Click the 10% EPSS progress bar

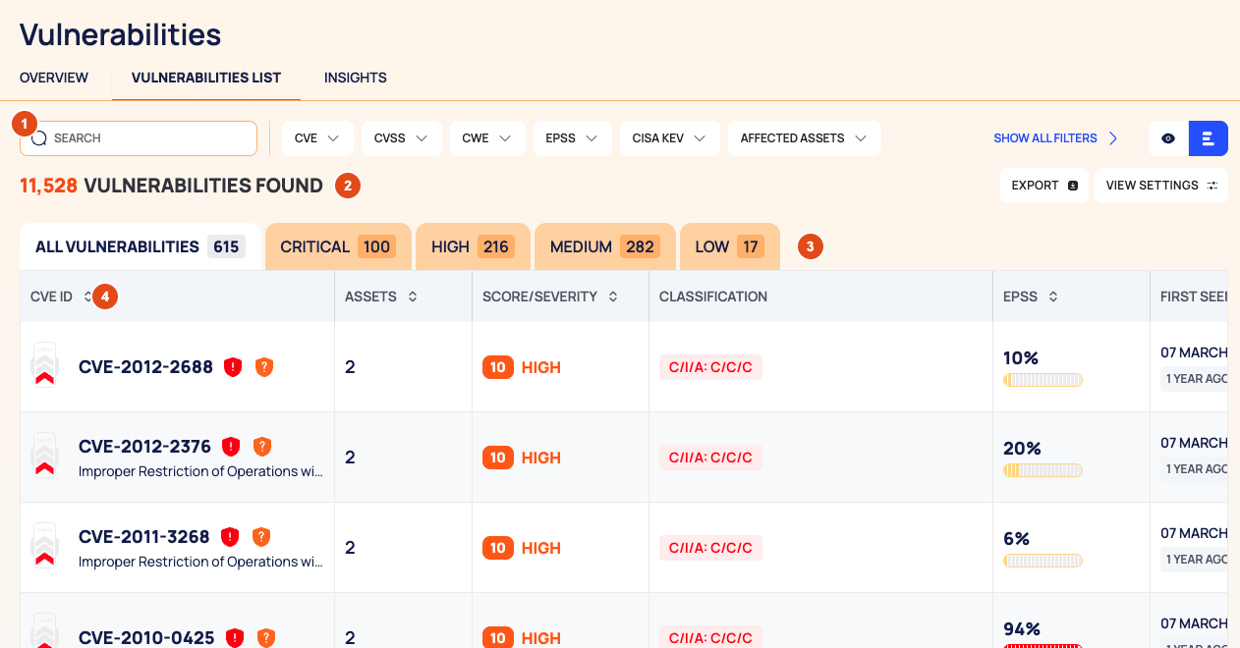[1043, 380]
